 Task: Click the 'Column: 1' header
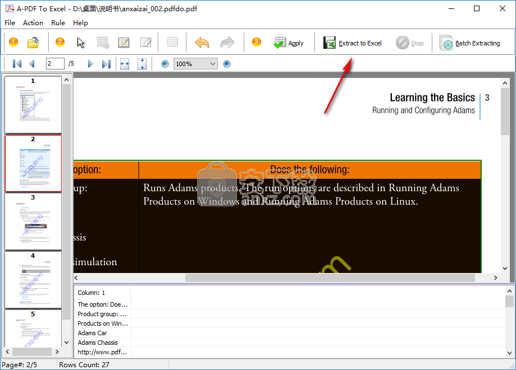102,293
